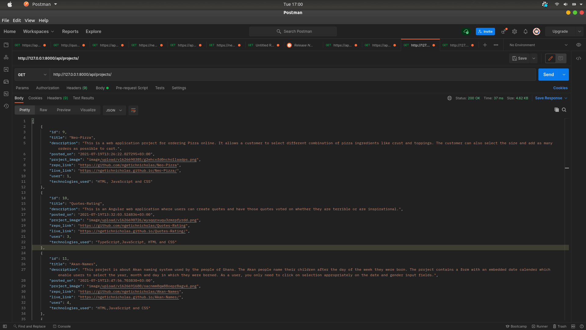Click the Send button
Viewport: 586px width, 330px height.
coord(548,75)
